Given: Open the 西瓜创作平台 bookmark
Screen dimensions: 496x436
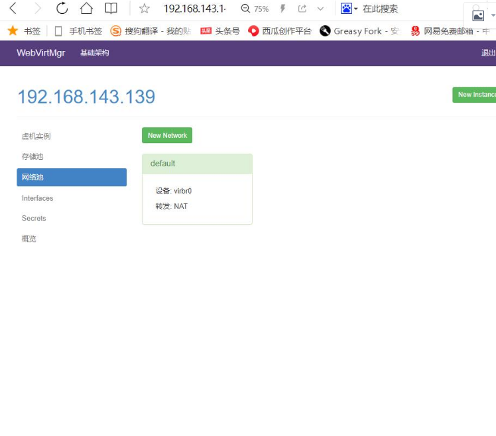Looking at the screenshot, I should (x=280, y=31).
